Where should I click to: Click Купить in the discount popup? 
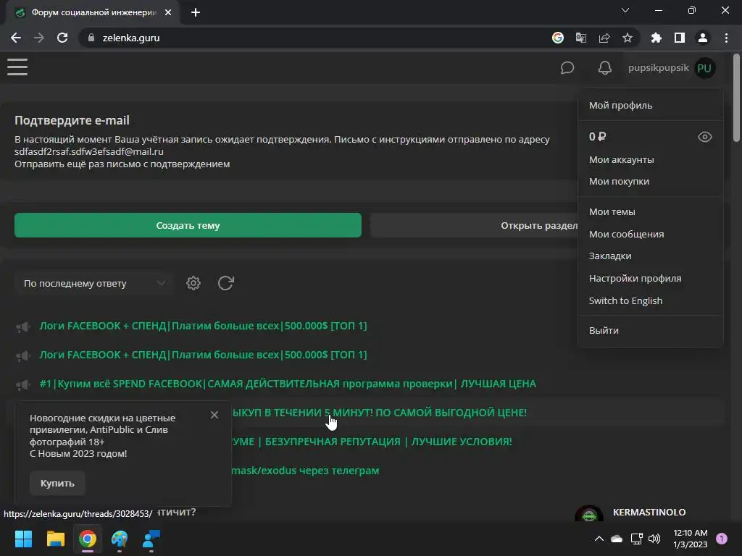click(57, 483)
